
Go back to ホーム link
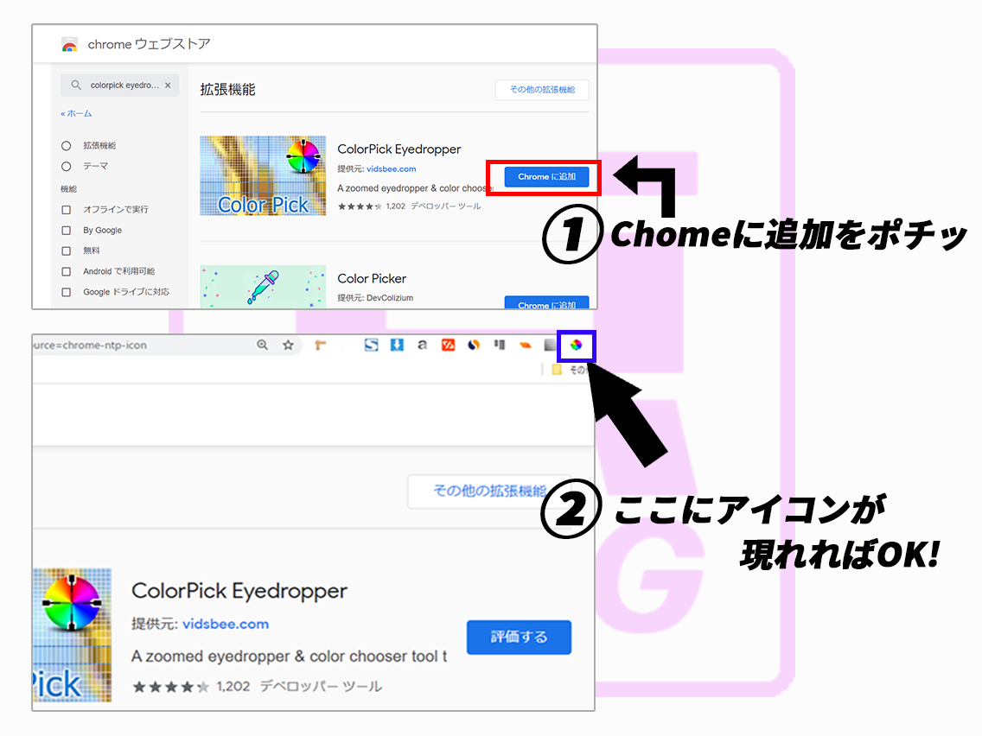click(x=76, y=113)
